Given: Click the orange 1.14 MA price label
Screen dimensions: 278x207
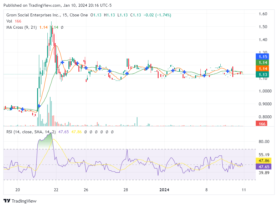Looking at the screenshot, I should pyautogui.click(x=262, y=69).
